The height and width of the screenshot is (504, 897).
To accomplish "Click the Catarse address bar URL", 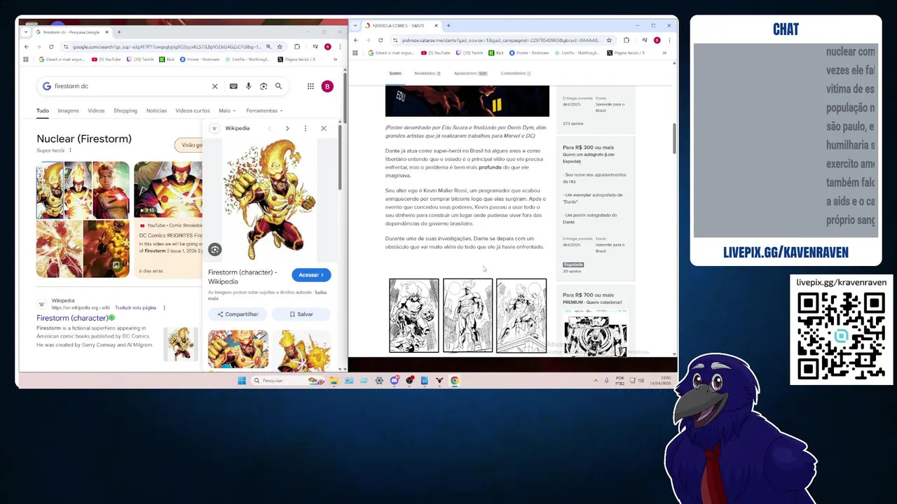I will (502, 40).
